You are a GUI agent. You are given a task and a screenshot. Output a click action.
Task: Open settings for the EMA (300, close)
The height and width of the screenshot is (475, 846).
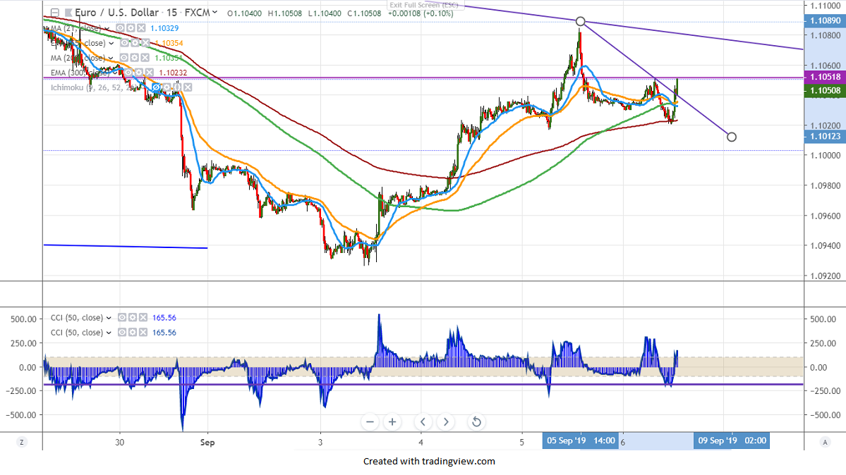tap(139, 73)
